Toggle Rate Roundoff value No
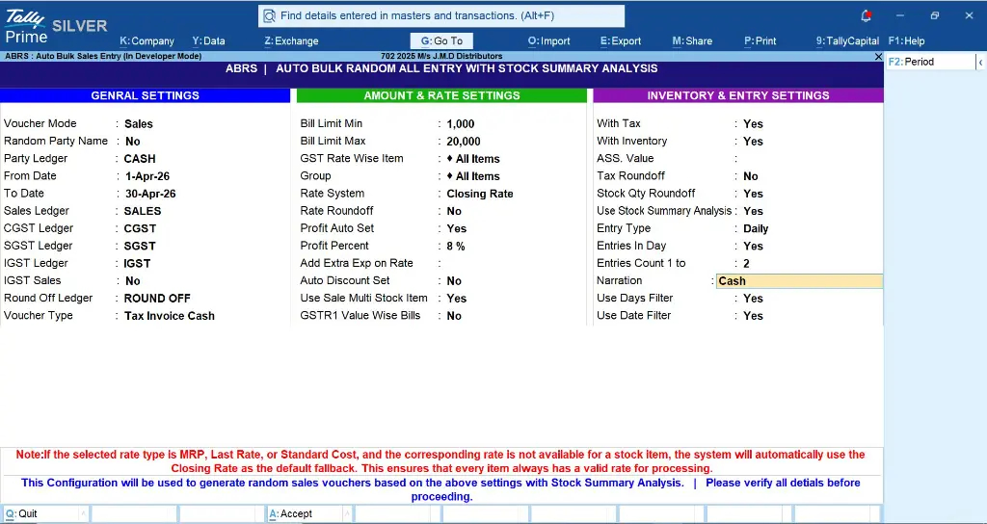 point(454,211)
